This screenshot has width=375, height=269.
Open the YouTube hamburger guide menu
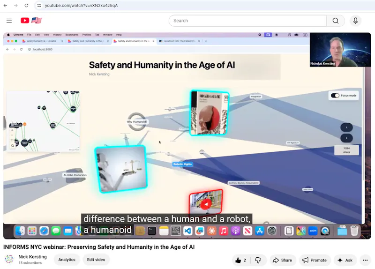click(9, 21)
